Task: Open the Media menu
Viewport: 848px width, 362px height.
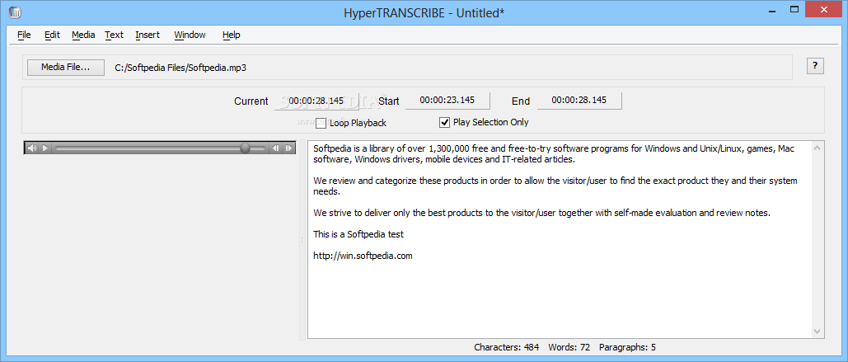Action: coord(83,35)
